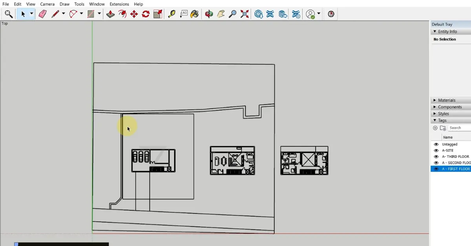
Task: Hide the A-SITE tag
Action: [x=436, y=150]
